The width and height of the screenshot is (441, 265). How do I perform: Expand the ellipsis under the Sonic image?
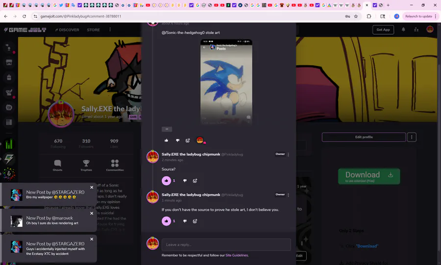coord(167,129)
